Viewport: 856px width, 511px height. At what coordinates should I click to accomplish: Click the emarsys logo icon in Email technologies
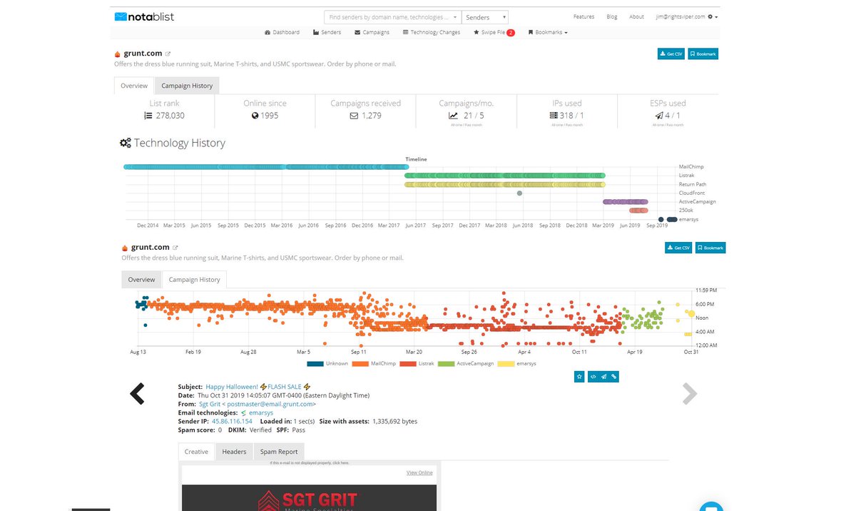243,413
